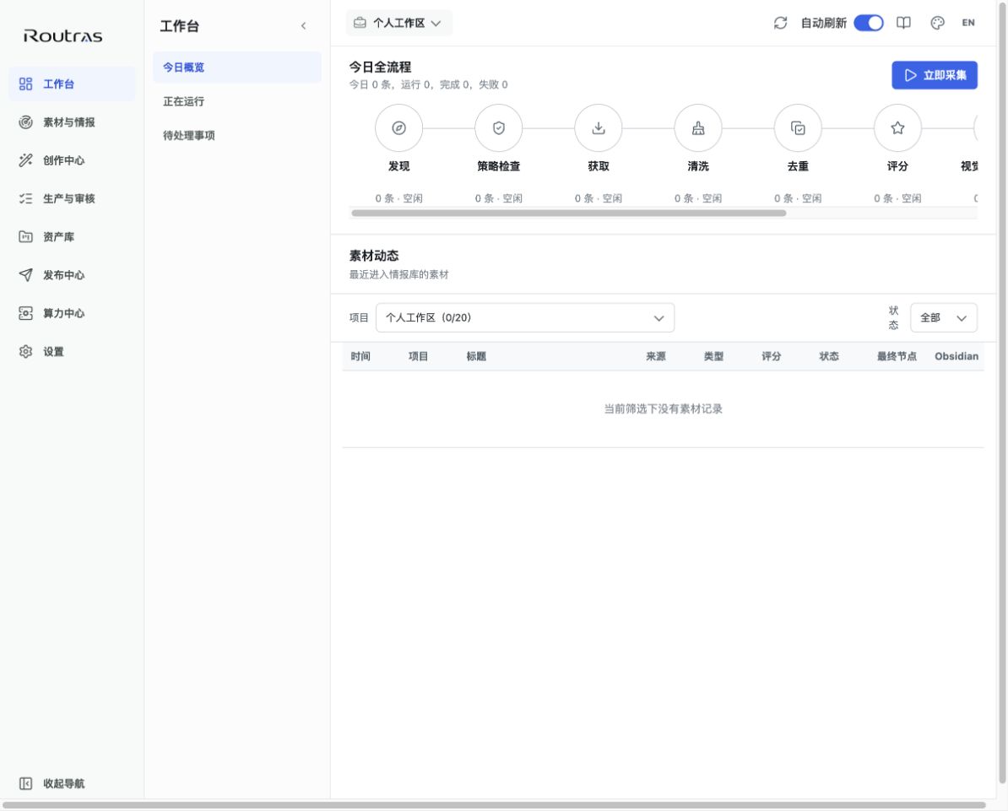Click the 立即采集 button
Image resolution: width=1008 pixels, height=811 pixels.
click(x=934, y=75)
